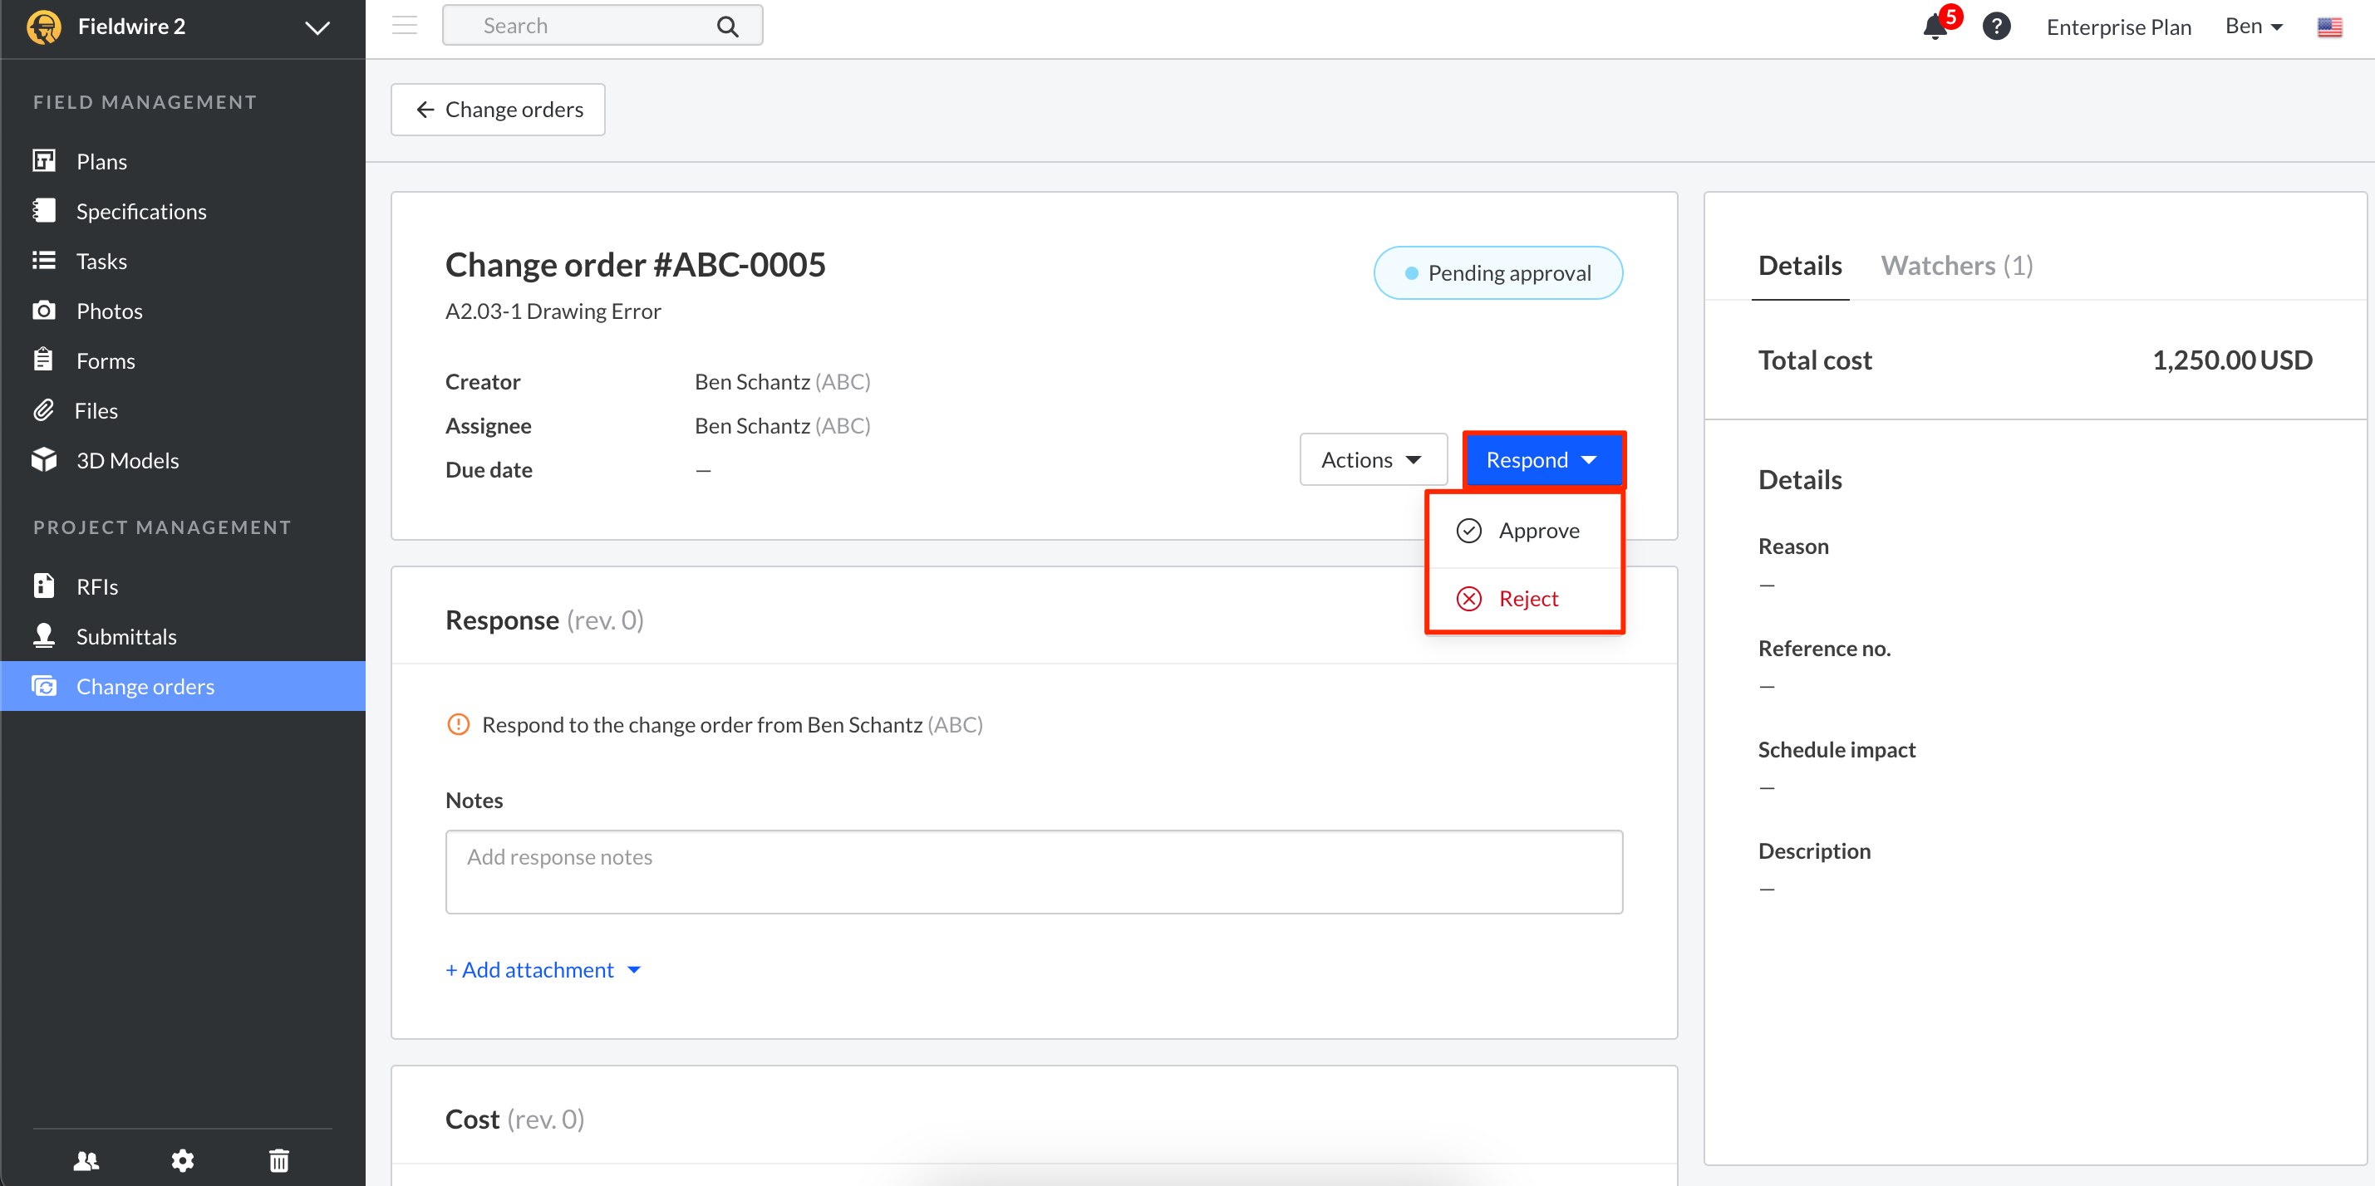The height and width of the screenshot is (1186, 2375).
Task: Open the trash bin icon
Action: pyautogui.click(x=278, y=1160)
